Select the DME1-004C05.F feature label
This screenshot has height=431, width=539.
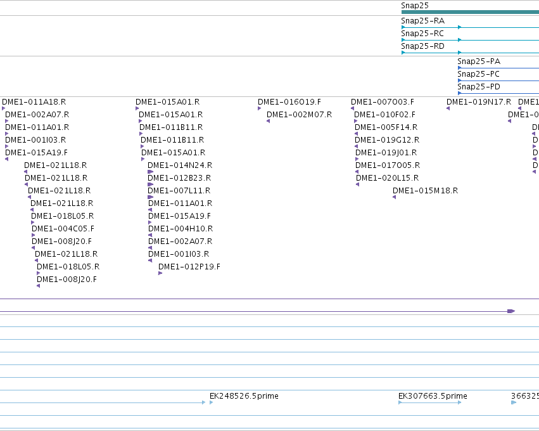coord(63,228)
